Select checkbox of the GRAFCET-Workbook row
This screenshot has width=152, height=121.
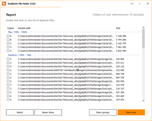pos(8,70)
